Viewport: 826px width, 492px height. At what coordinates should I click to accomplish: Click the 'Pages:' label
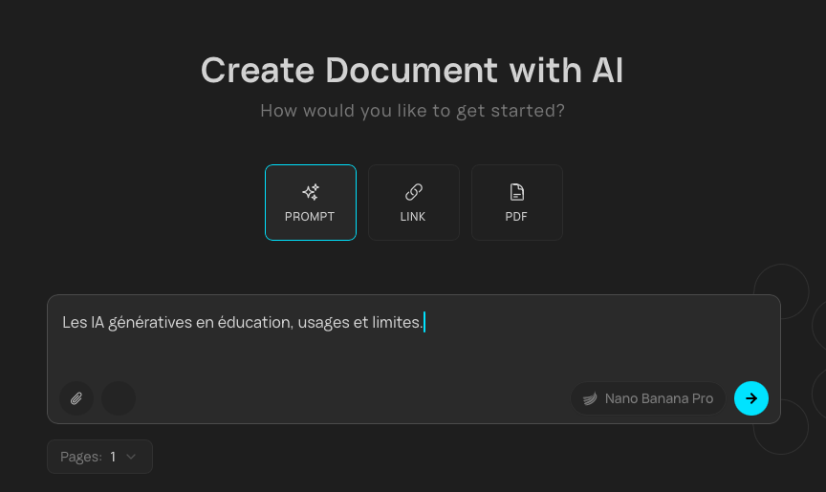coord(80,457)
